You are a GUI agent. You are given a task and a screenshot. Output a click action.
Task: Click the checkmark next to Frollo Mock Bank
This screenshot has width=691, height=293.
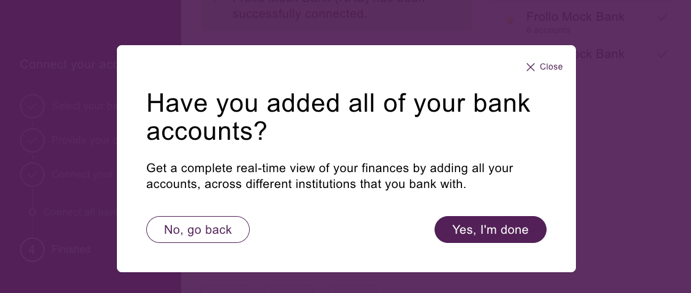point(662,17)
